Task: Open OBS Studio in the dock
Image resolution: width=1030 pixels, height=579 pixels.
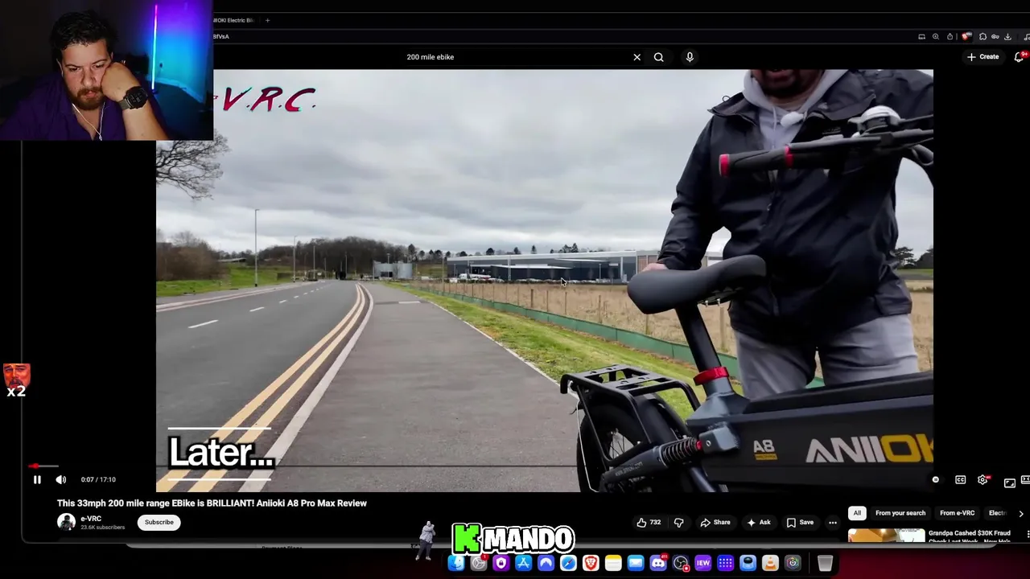Action: pos(681,563)
